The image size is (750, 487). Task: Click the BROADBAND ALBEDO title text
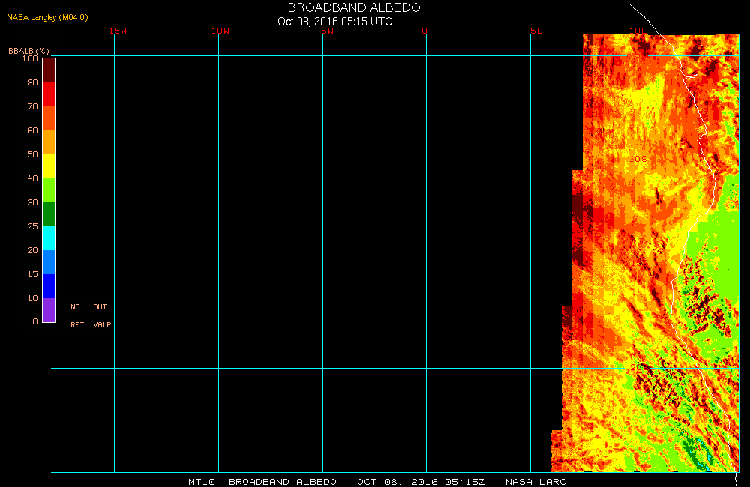coord(354,7)
